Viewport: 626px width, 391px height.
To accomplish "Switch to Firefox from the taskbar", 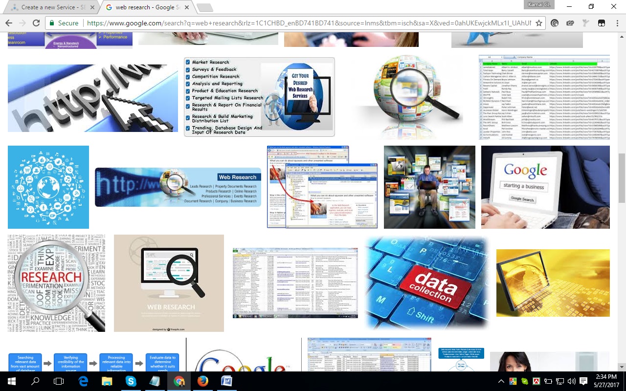I will [202, 381].
